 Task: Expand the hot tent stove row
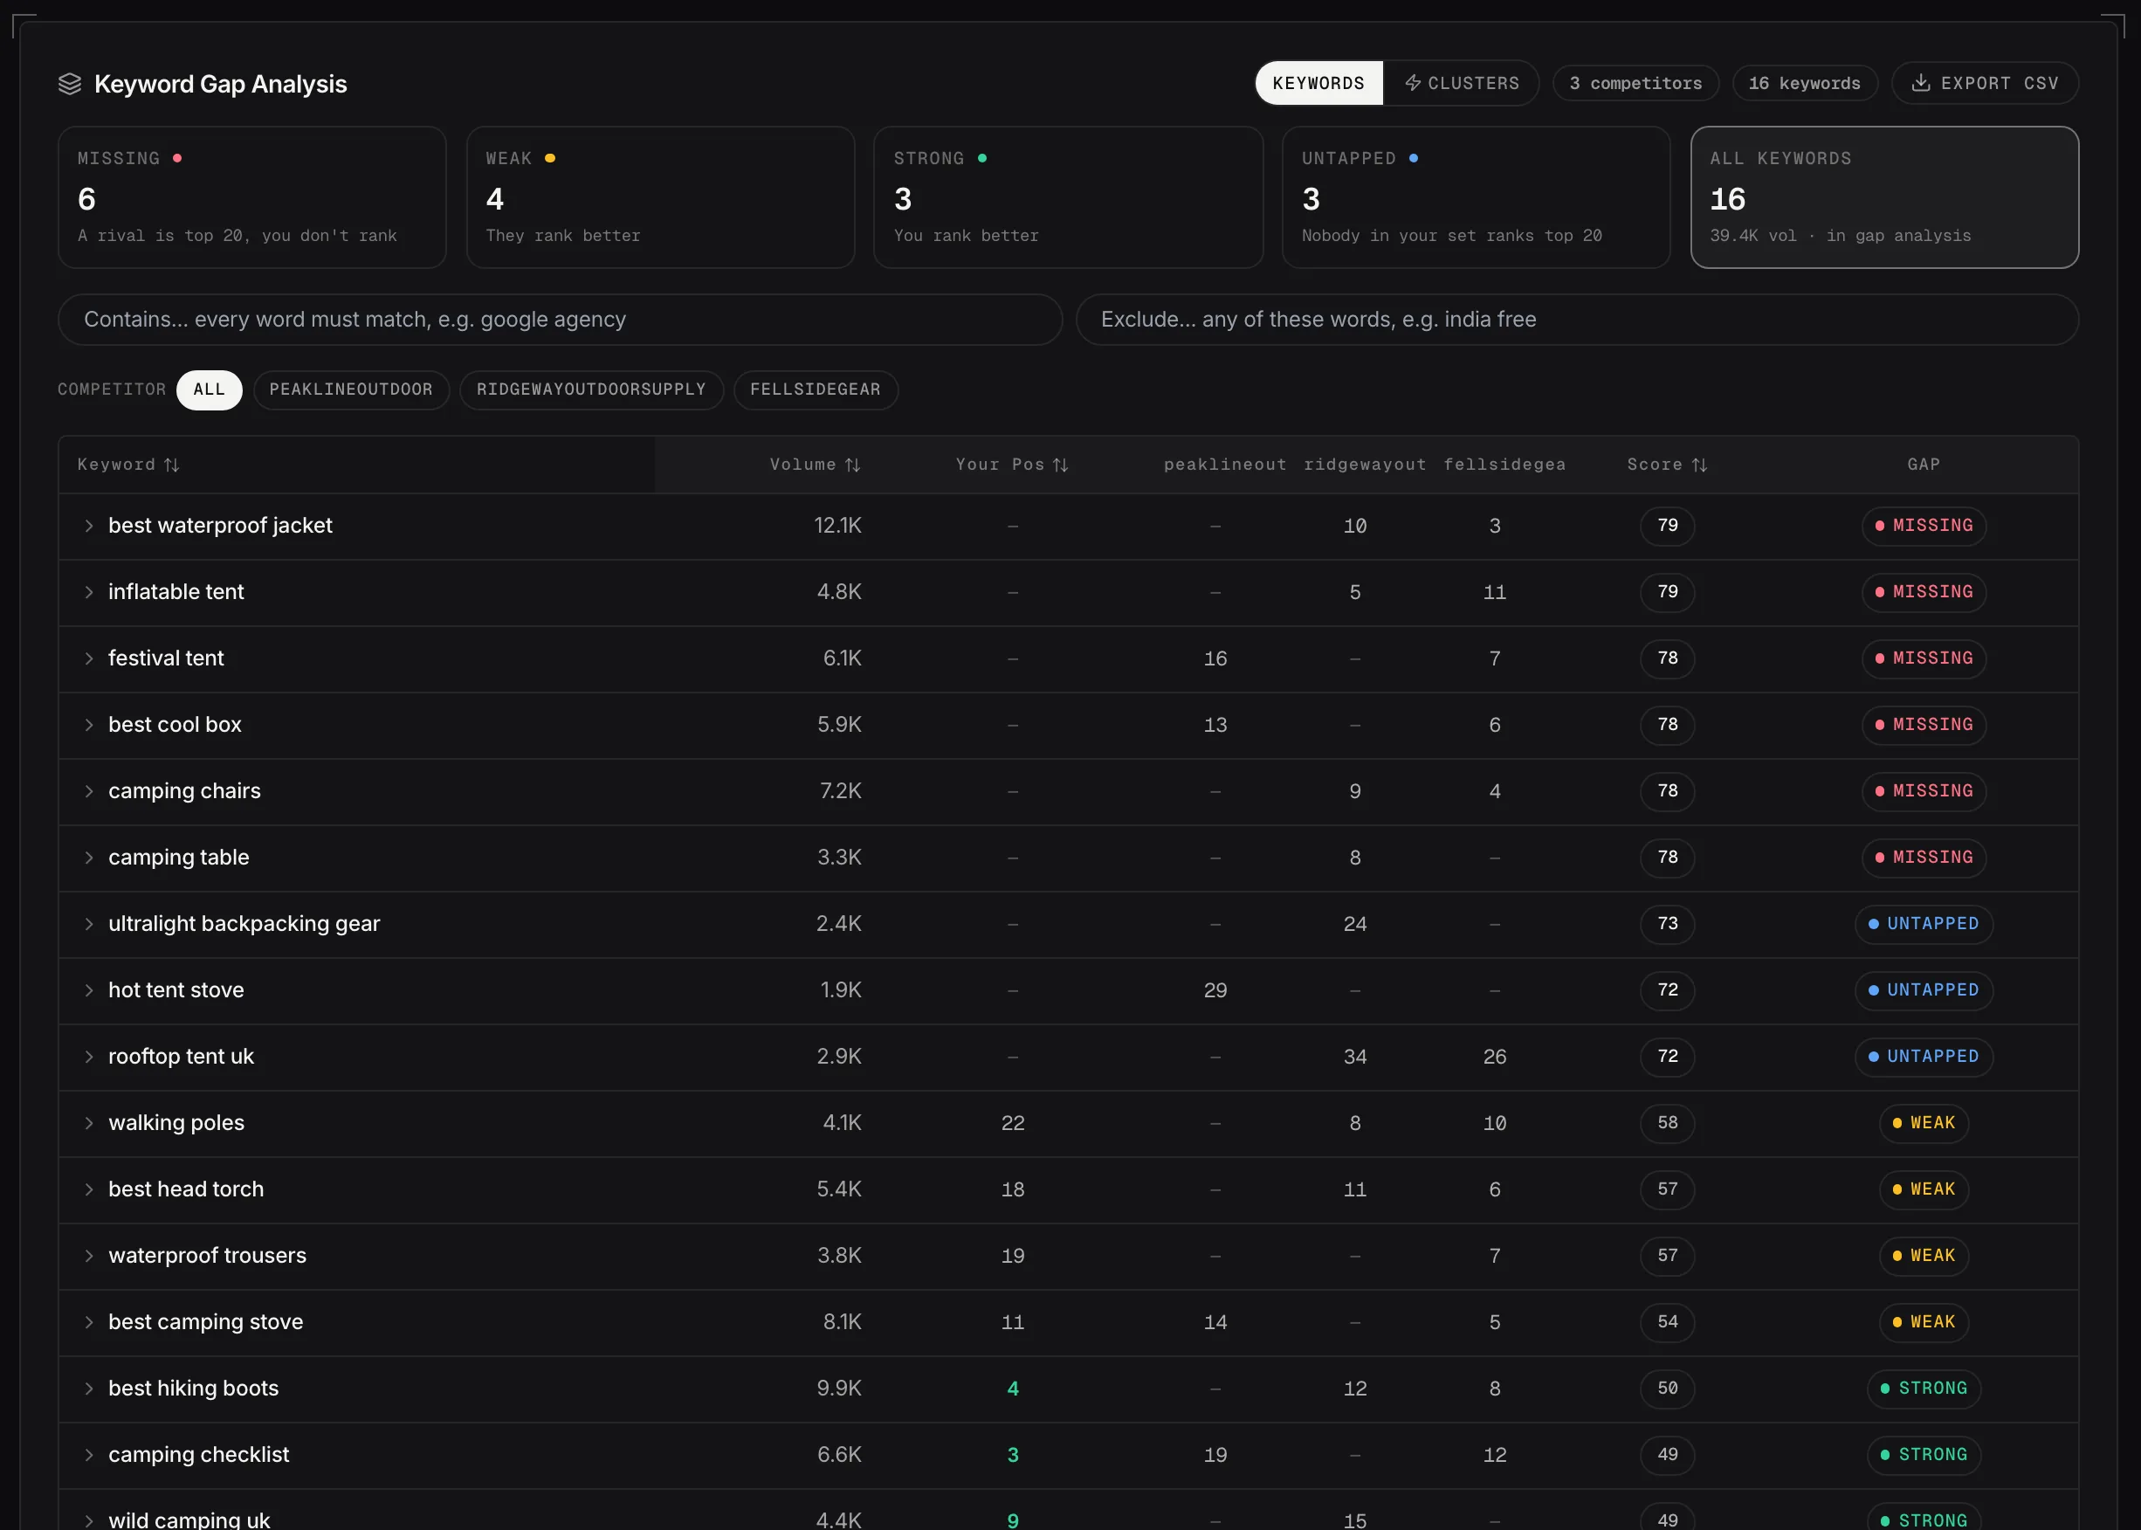click(x=88, y=990)
